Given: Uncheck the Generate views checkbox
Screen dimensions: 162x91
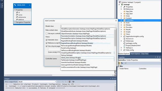Looking at the screenshot, I should coord(47,40).
